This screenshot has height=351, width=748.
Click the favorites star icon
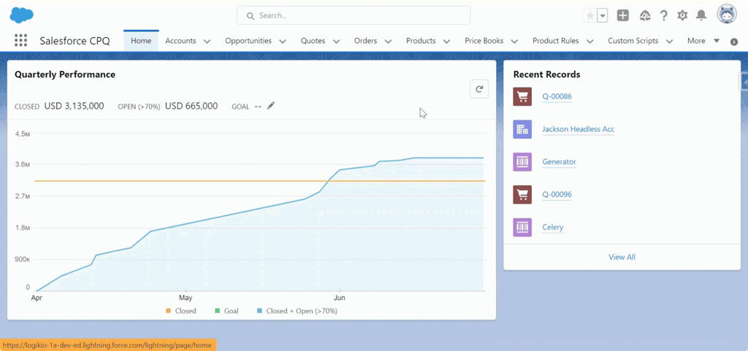[590, 16]
